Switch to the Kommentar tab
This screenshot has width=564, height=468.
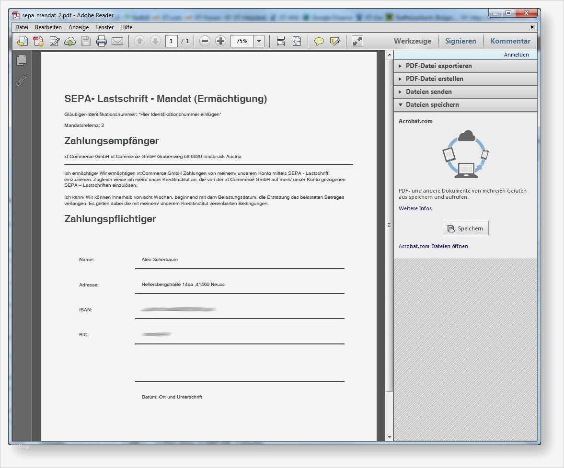[510, 41]
